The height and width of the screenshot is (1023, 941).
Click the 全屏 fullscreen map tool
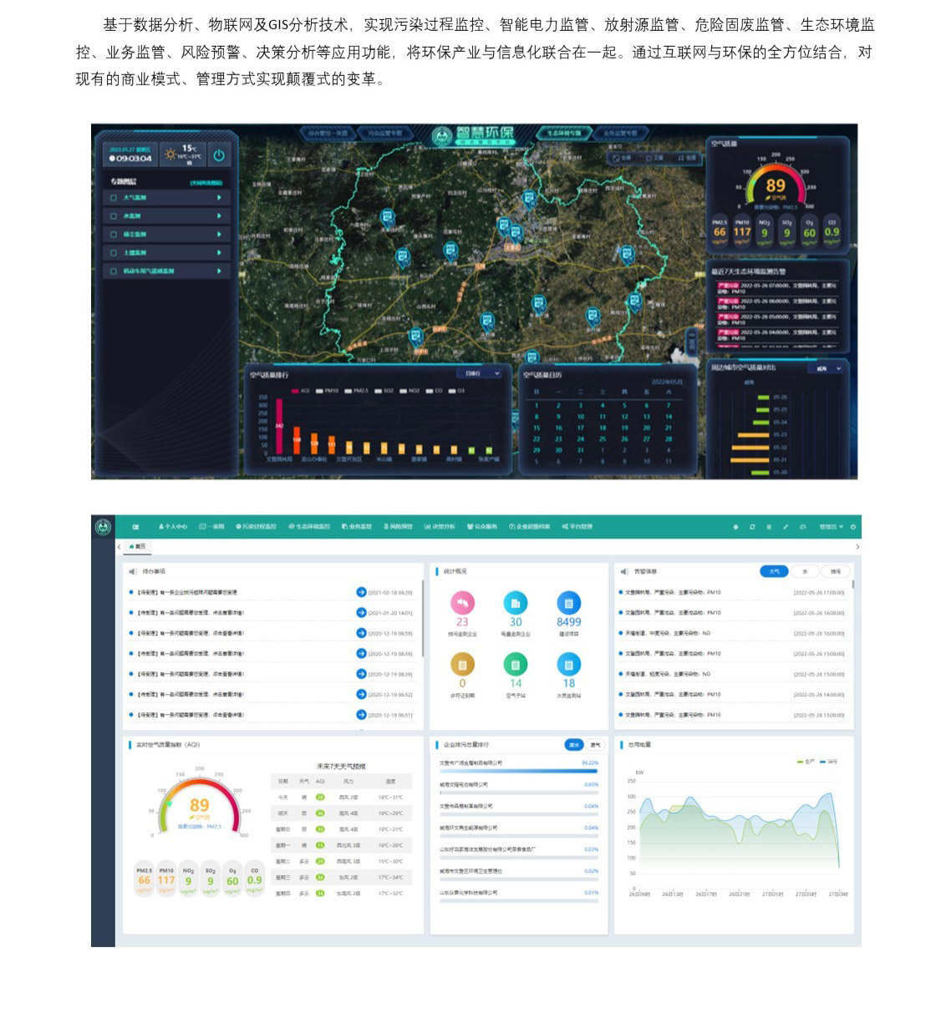(x=623, y=157)
